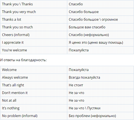
Task: Click the 'Спасибо большое \ огромное' translation
Action: 93,19
